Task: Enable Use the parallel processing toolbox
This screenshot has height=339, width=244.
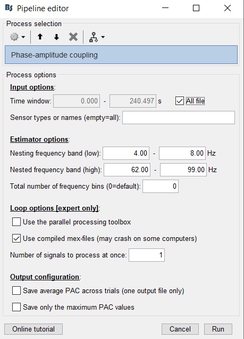Action: pos(16,222)
